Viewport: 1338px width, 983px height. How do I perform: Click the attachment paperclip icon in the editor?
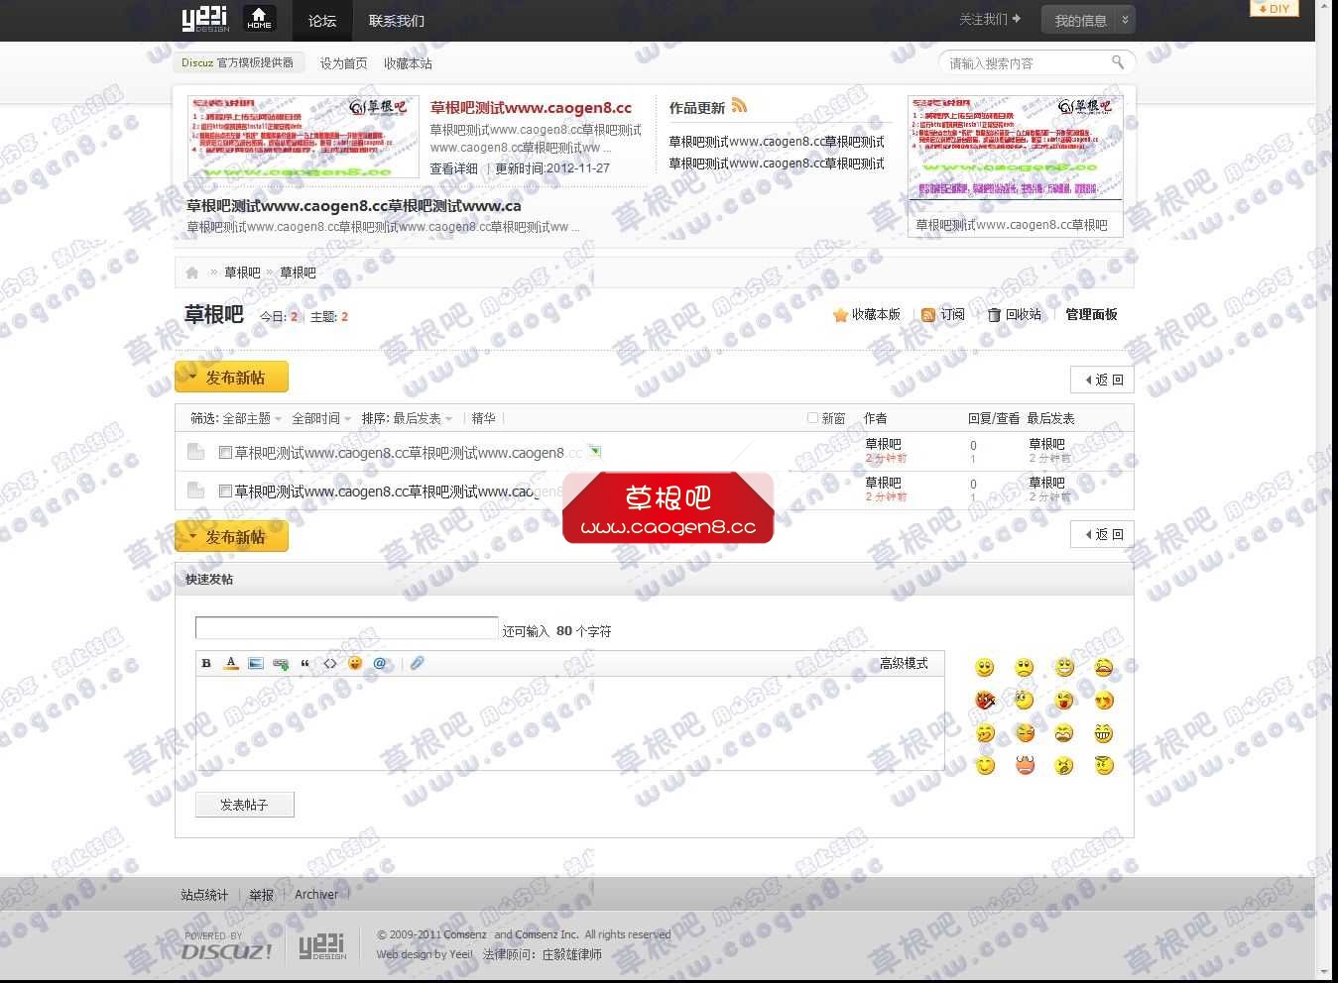417,663
